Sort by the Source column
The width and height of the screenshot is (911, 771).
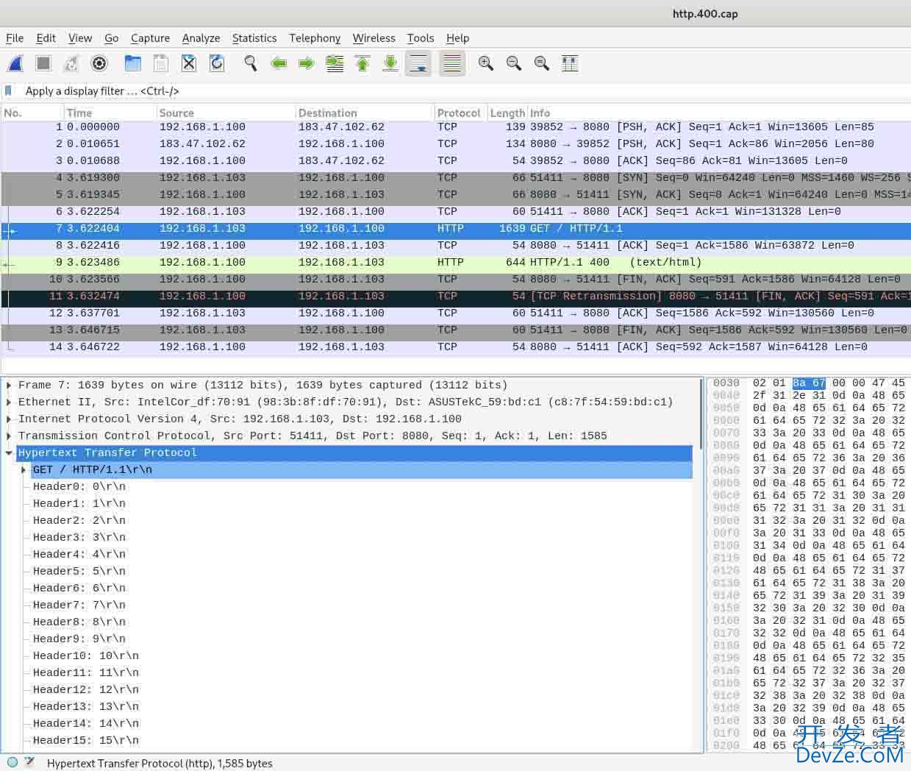click(x=226, y=113)
